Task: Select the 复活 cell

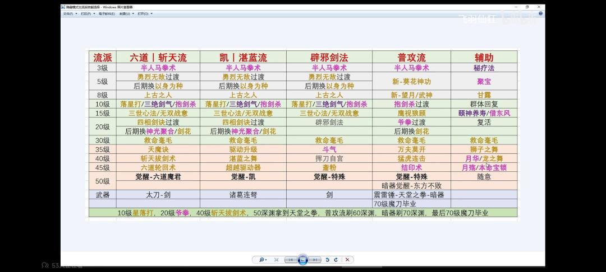Action: click(484, 122)
